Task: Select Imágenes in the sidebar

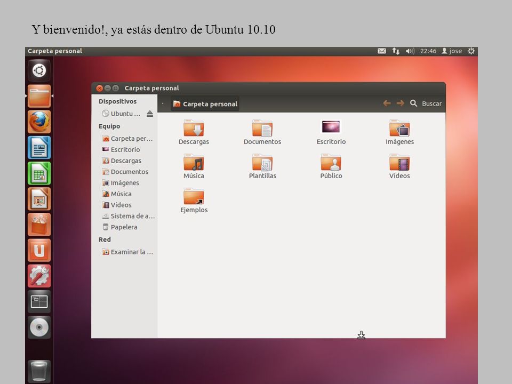Action: [x=121, y=183]
